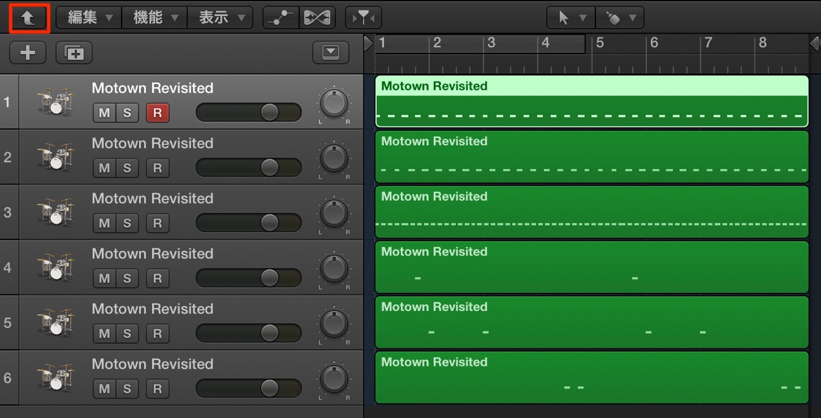
Task: Select the Motown Revisited region on track 1
Action: point(592,101)
